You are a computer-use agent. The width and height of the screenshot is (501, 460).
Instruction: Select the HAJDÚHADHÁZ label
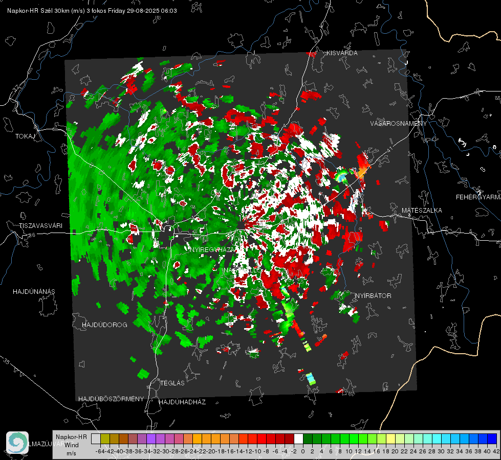(x=182, y=402)
